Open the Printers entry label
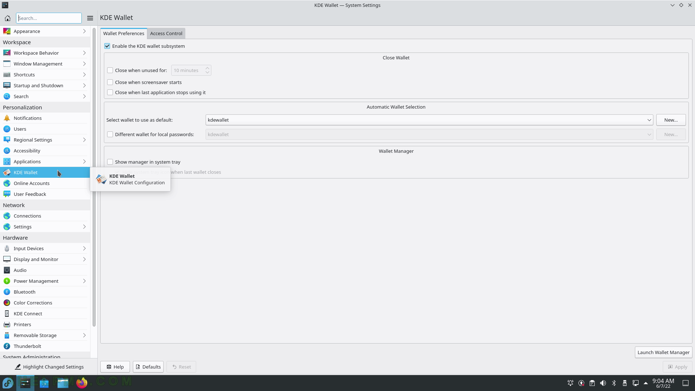Screen dimensions: 695x391 22,324
